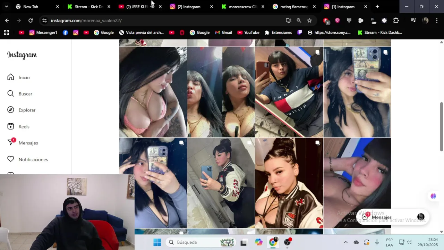Open the floating Mensajes chat button

tap(393, 217)
